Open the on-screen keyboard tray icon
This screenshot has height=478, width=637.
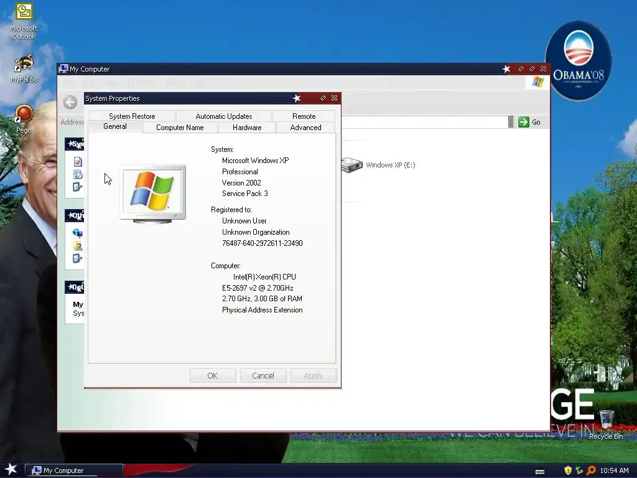click(540, 471)
